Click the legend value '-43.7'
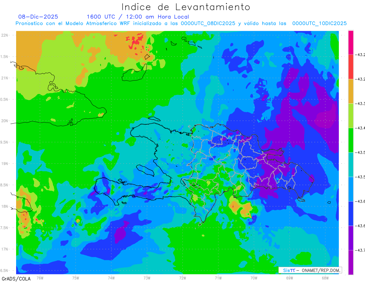Image resolution: width=365 pixels, height=282 pixels. pyautogui.click(x=360, y=250)
